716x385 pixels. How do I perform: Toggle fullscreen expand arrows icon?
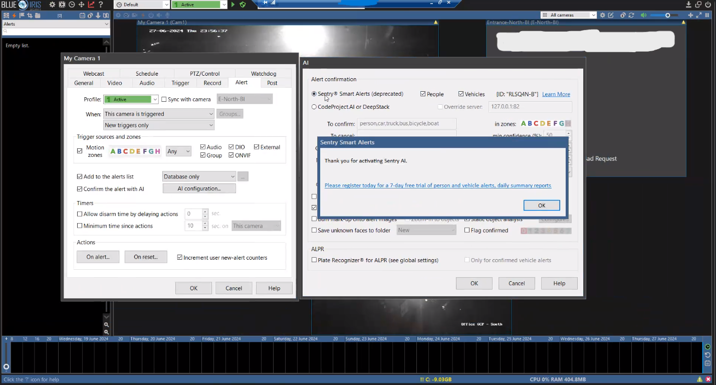click(698, 15)
